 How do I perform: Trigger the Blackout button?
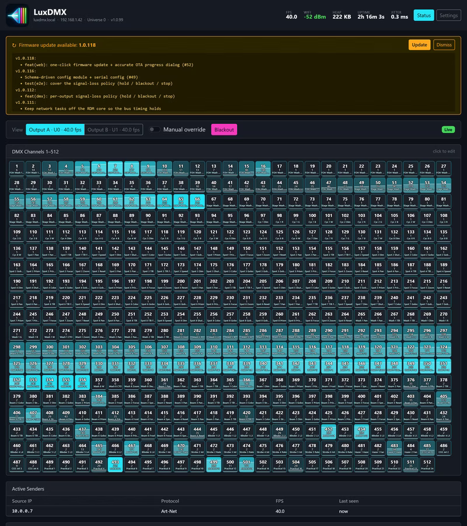(224, 130)
